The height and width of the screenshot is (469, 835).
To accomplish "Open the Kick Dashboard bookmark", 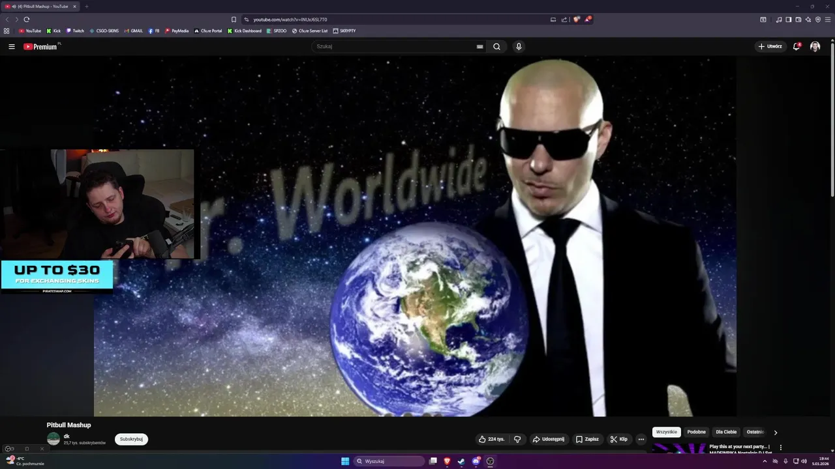I will [245, 31].
